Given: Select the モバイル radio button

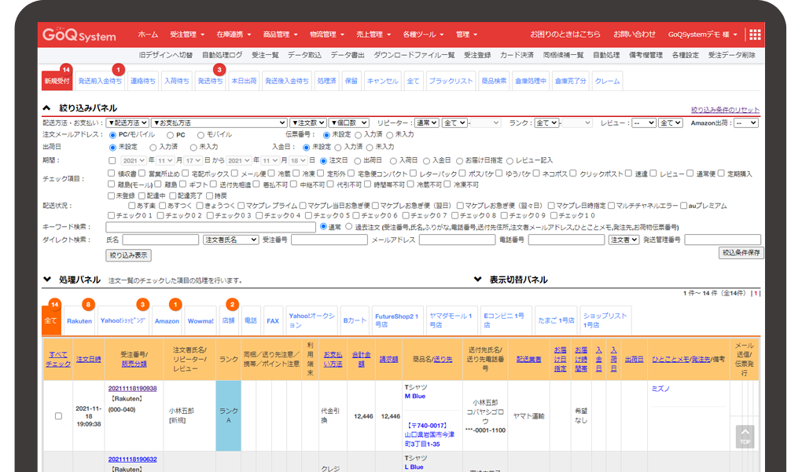Looking at the screenshot, I should coord(200,135).
